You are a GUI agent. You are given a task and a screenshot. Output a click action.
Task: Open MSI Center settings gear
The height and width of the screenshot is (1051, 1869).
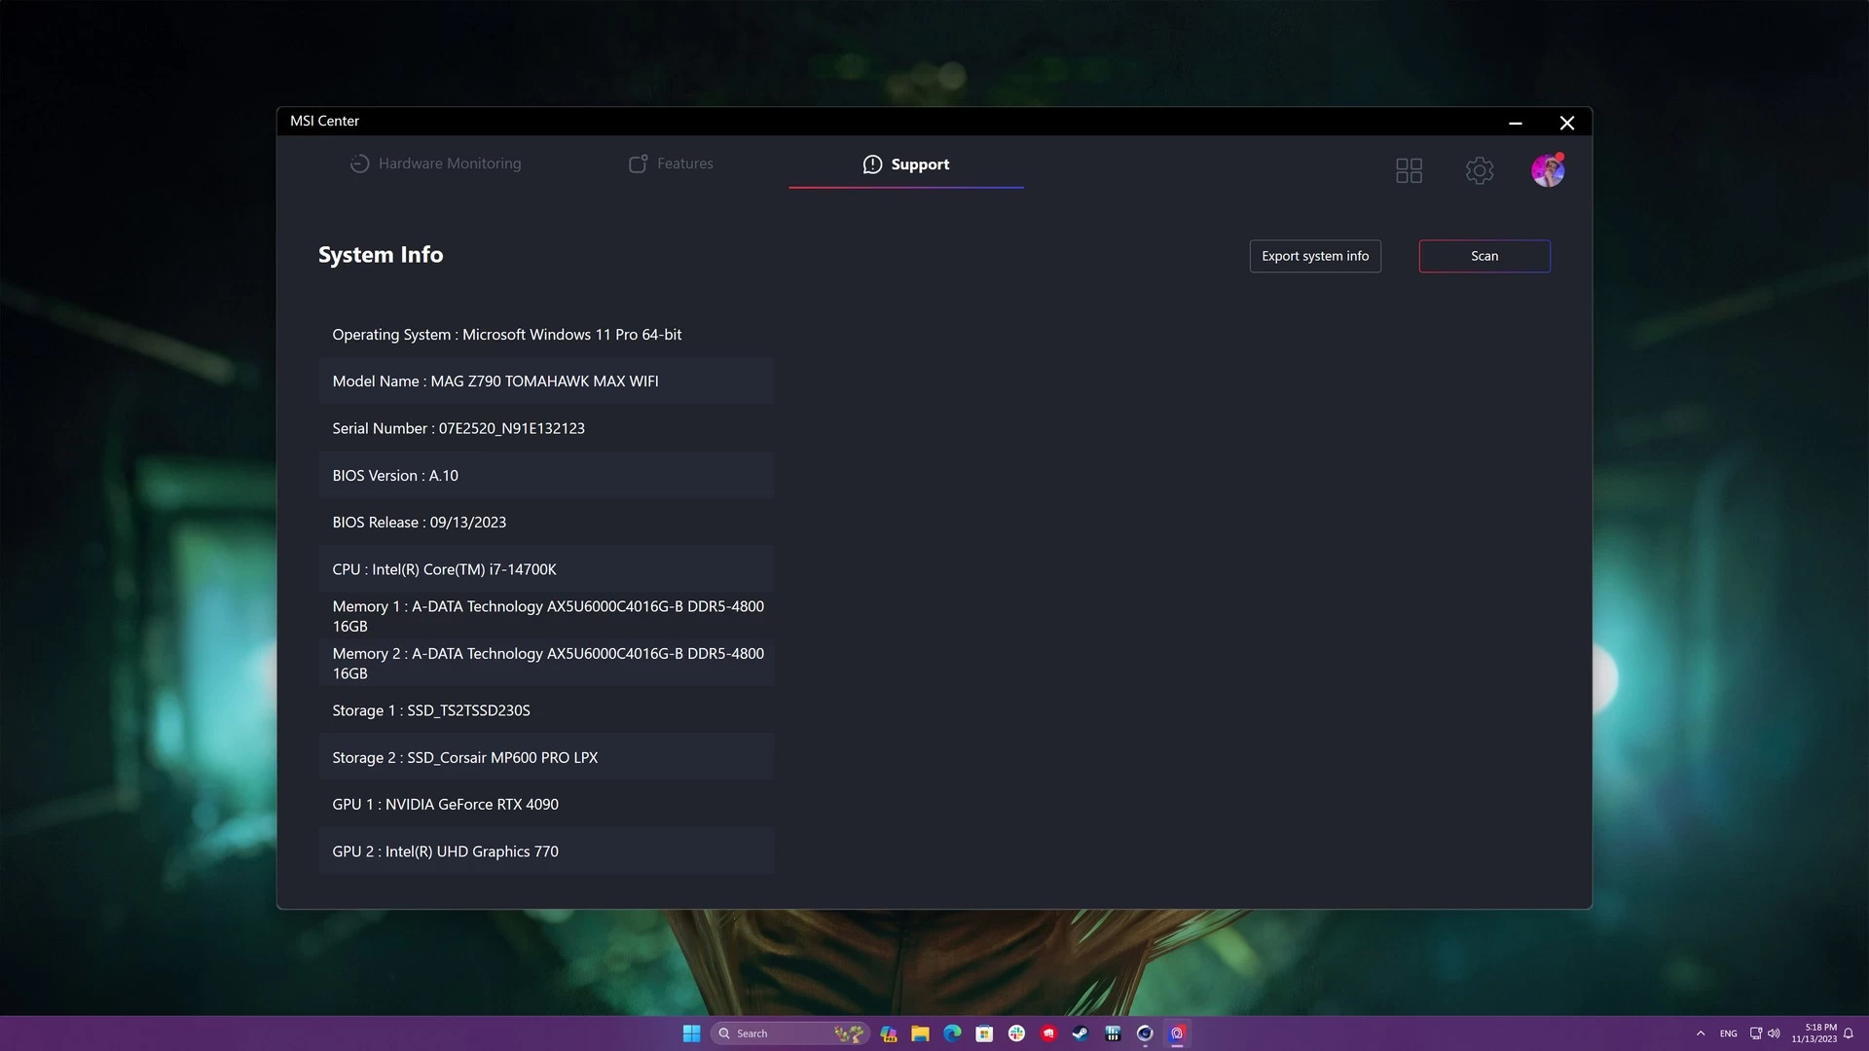click(x=1479, y=171)
